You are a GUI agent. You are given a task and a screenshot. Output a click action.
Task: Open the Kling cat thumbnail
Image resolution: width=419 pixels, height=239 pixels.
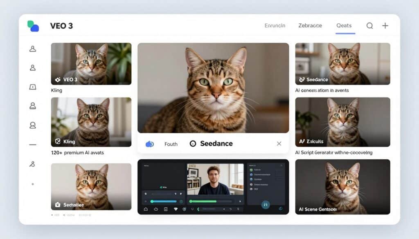pyautogui.click(x=91, y=122)
